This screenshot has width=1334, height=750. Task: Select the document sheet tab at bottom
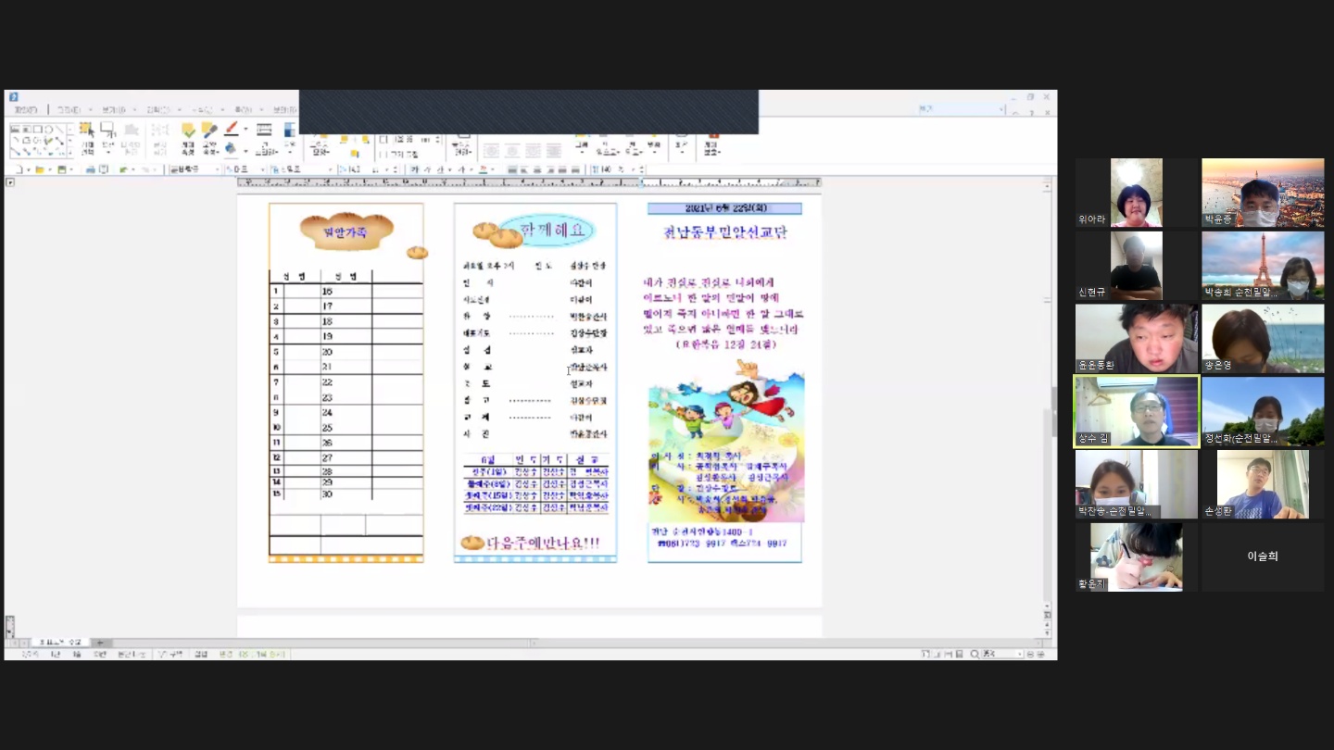(58, 643)
